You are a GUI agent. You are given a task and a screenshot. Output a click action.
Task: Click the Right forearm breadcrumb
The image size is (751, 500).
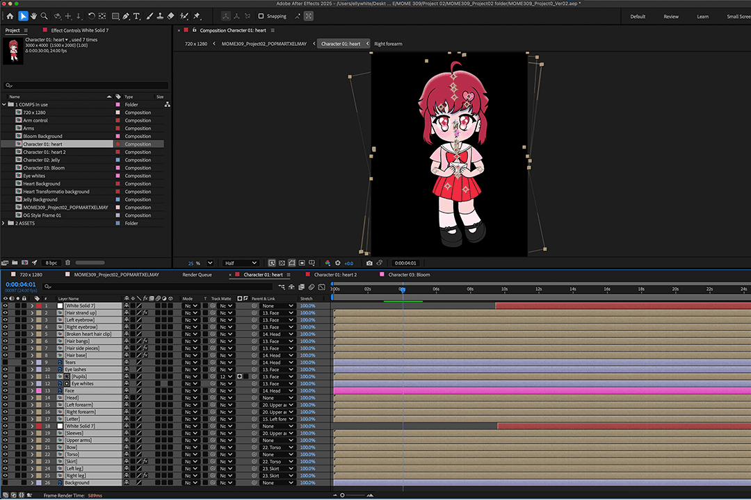388,44
